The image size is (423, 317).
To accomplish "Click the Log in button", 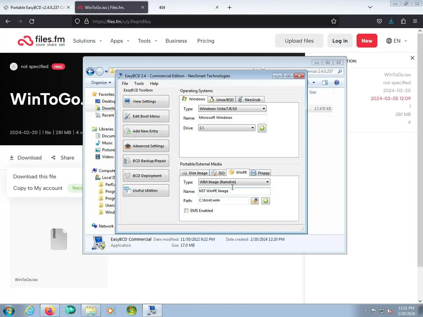I will coord(340,41).
